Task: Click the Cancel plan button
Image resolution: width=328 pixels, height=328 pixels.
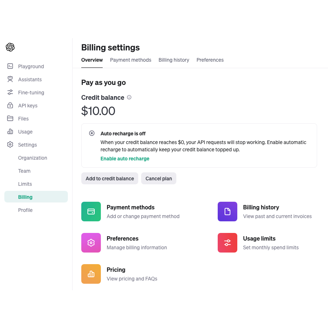Action: [159, 179]
